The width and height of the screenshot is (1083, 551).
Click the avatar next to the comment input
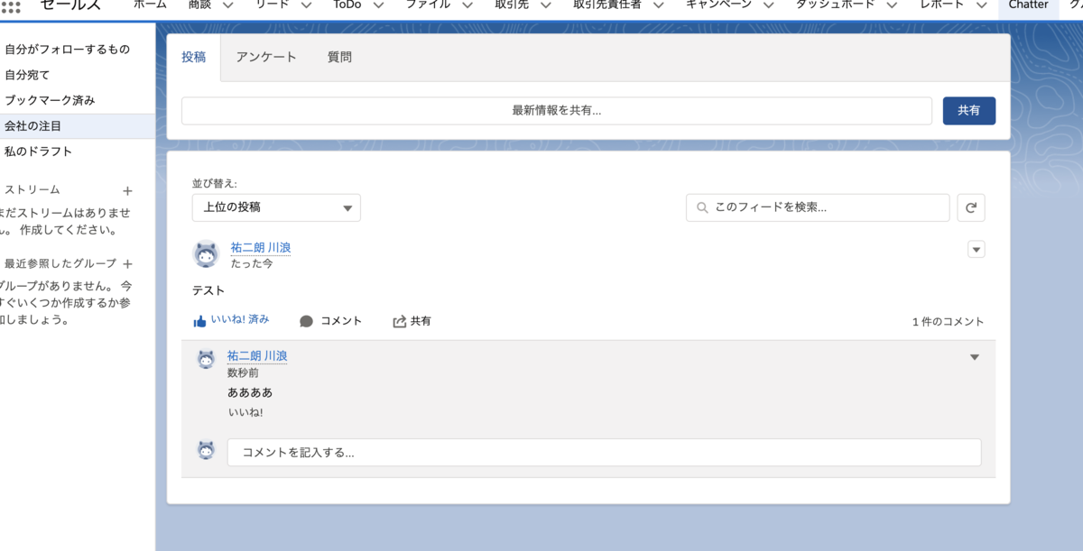coord(206,450)
